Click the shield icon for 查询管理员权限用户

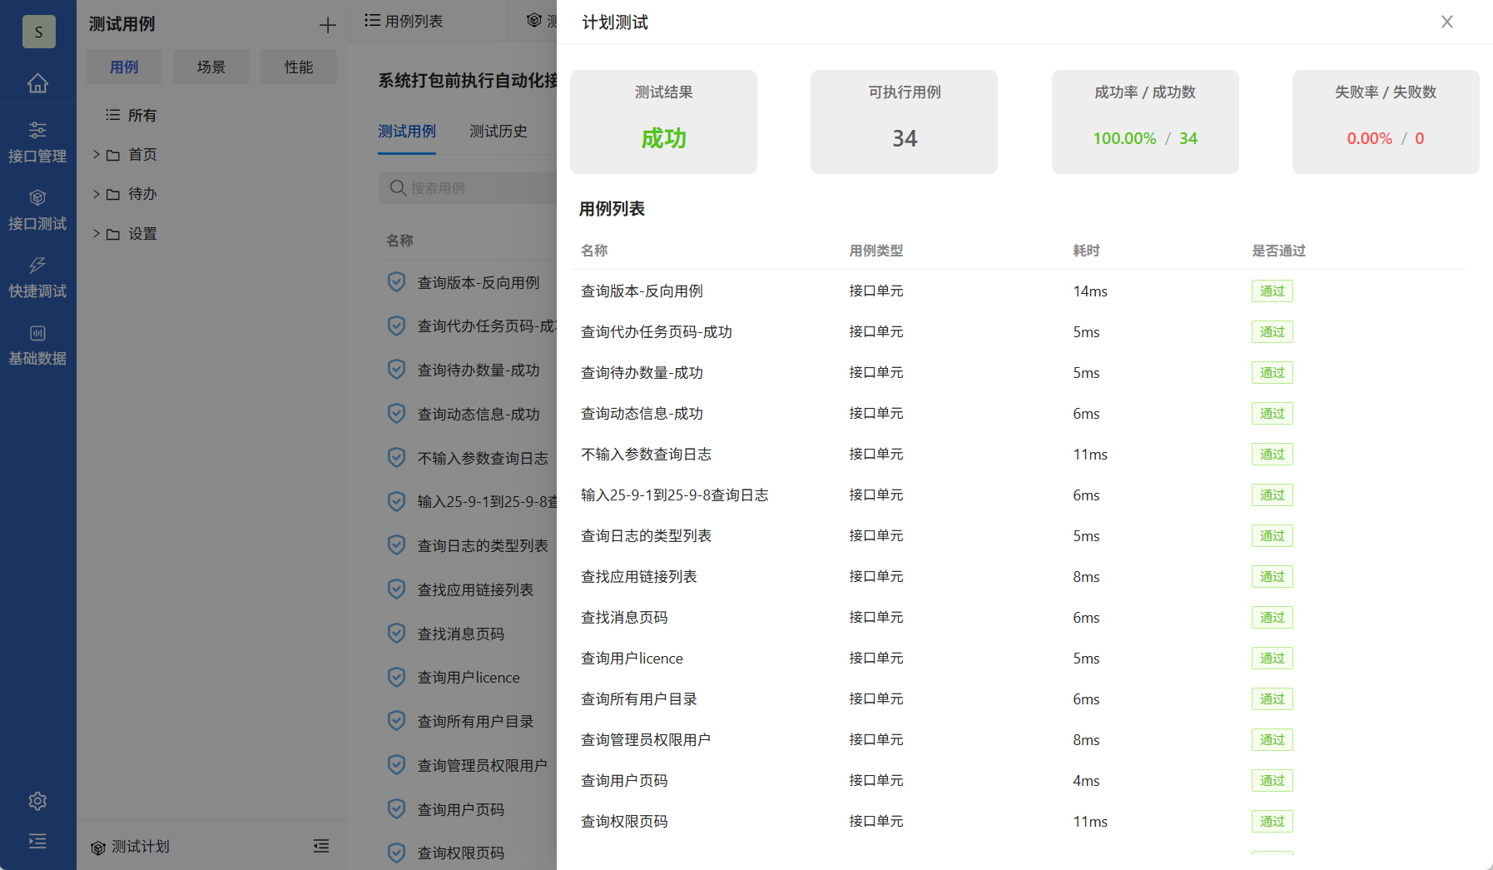click(x=397, y=765)
